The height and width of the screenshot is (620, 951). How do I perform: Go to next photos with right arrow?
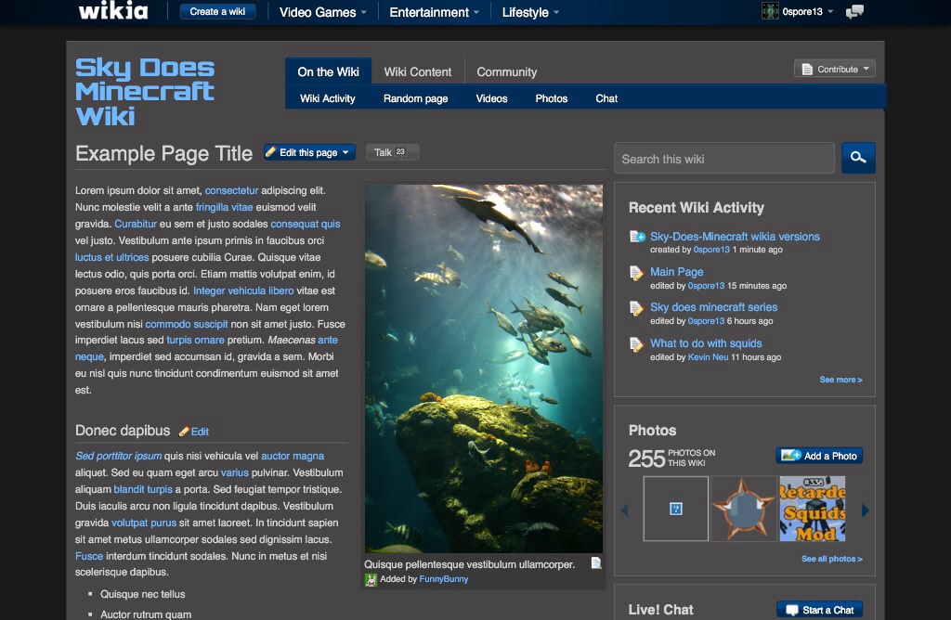click(x=866, y=510)
